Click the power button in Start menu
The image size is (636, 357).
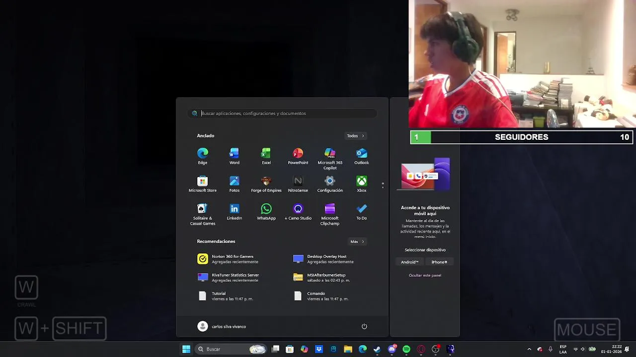(x=364, y=326)
